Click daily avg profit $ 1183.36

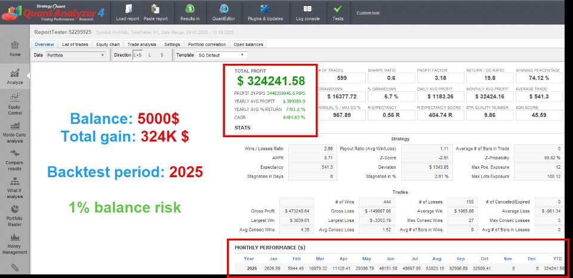440,97
